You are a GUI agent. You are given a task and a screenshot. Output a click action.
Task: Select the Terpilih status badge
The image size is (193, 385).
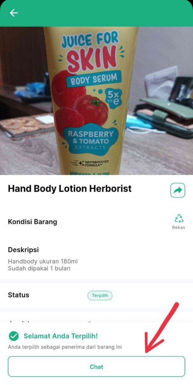(100, 296)
